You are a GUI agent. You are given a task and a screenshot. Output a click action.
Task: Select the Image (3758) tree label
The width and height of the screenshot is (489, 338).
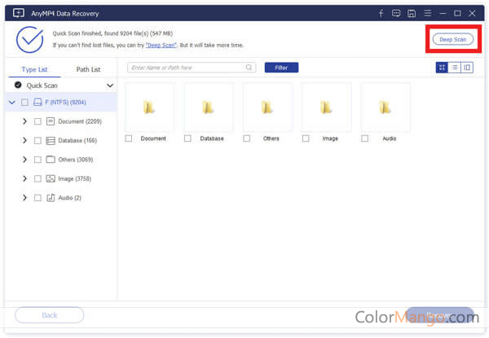pos(74,179)
